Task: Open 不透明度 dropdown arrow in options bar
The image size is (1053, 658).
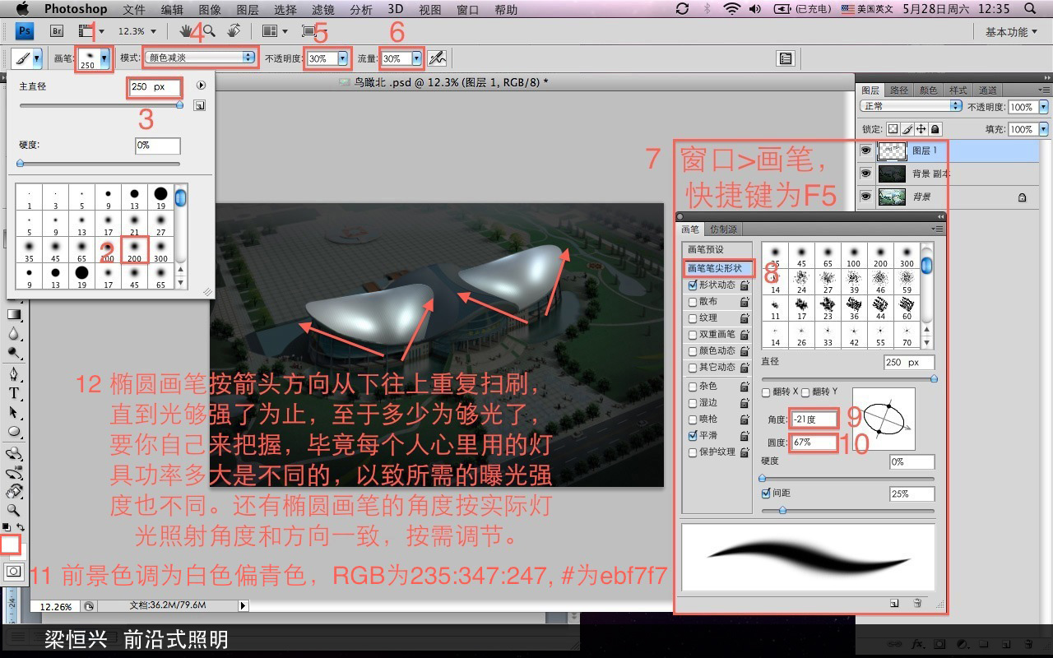Action: tap(342, 58)
